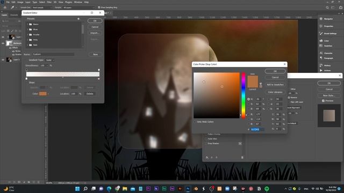Select the H (hue) radio button
The width and height of the screenshot is (344, 193).
coord(248,99)
